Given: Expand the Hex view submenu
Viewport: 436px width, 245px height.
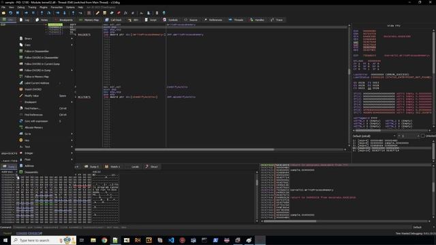Looking at the screenshot, I should (x=46, y=140).
